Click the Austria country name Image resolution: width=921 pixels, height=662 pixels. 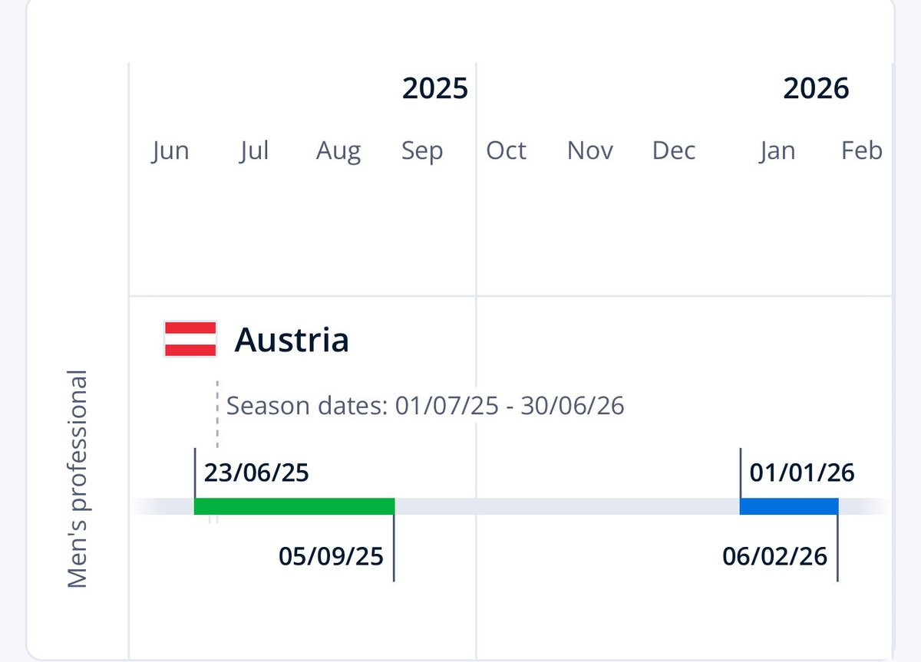[292, 339]
